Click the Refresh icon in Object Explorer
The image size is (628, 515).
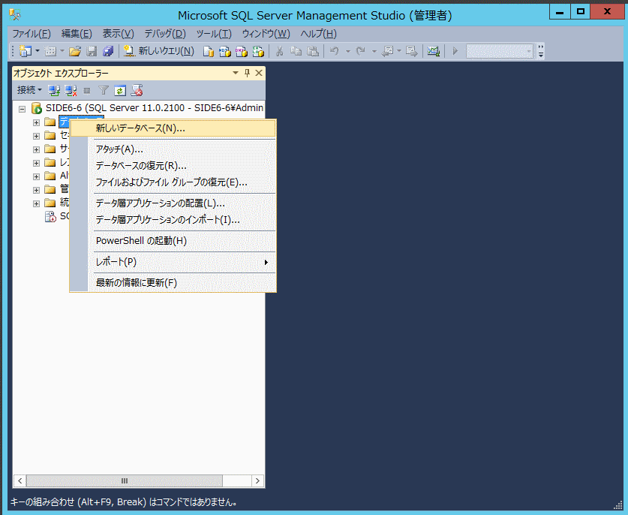(x=120, y=91)
